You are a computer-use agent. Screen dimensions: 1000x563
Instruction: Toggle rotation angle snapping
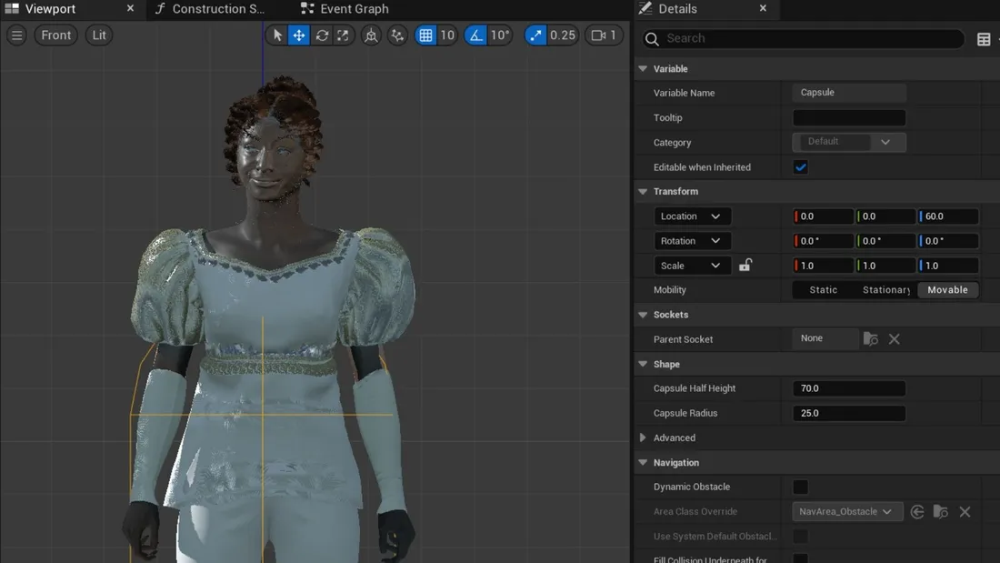475,35
